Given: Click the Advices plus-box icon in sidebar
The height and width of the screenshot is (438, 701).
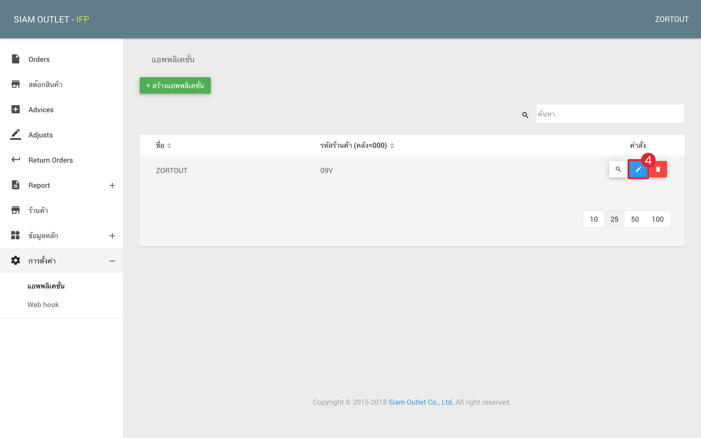Looking at the screenshot, I should click(15, 109).
